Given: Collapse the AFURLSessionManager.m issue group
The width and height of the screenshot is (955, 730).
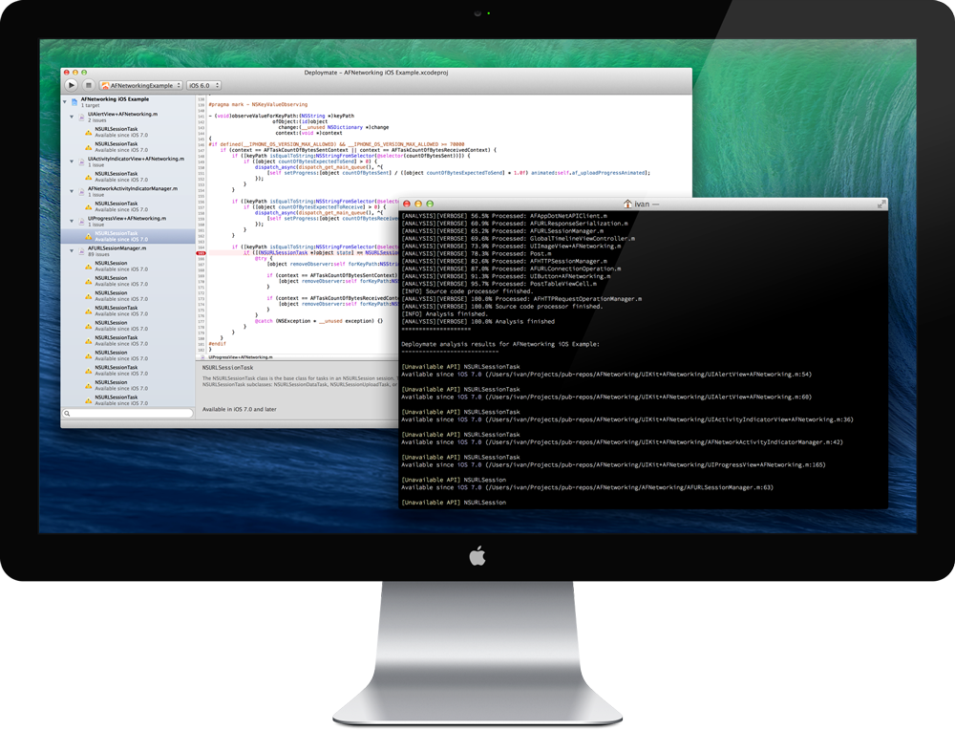Looking at the screenshot, I should pos(72,250).
